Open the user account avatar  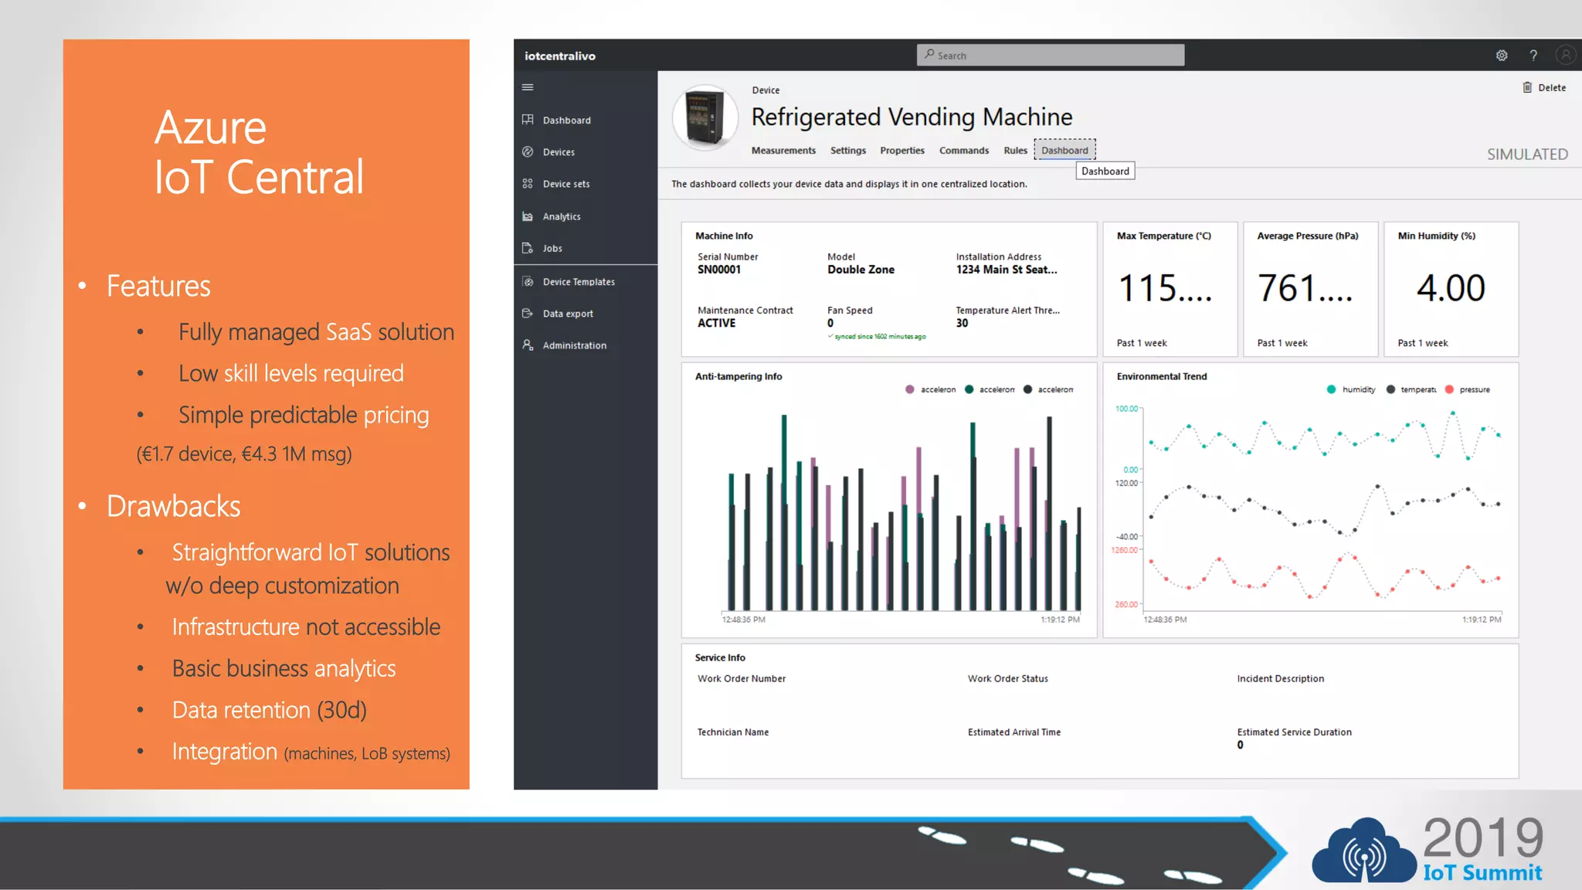(x=1565, y=55)
